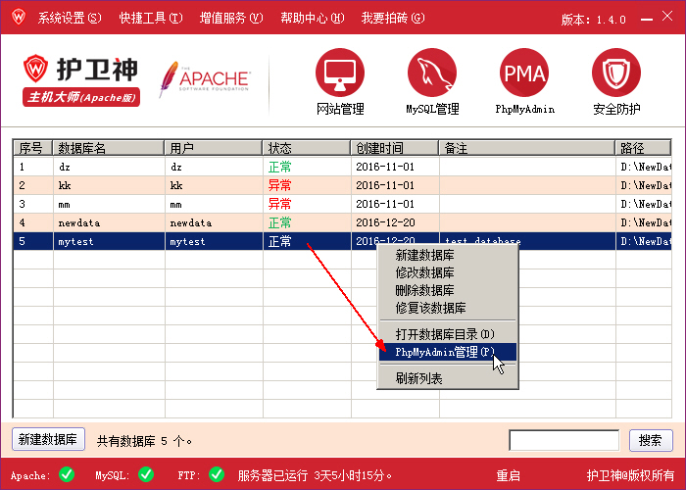
Task: Select database name mytest in row 5
Action: (75, 241)
